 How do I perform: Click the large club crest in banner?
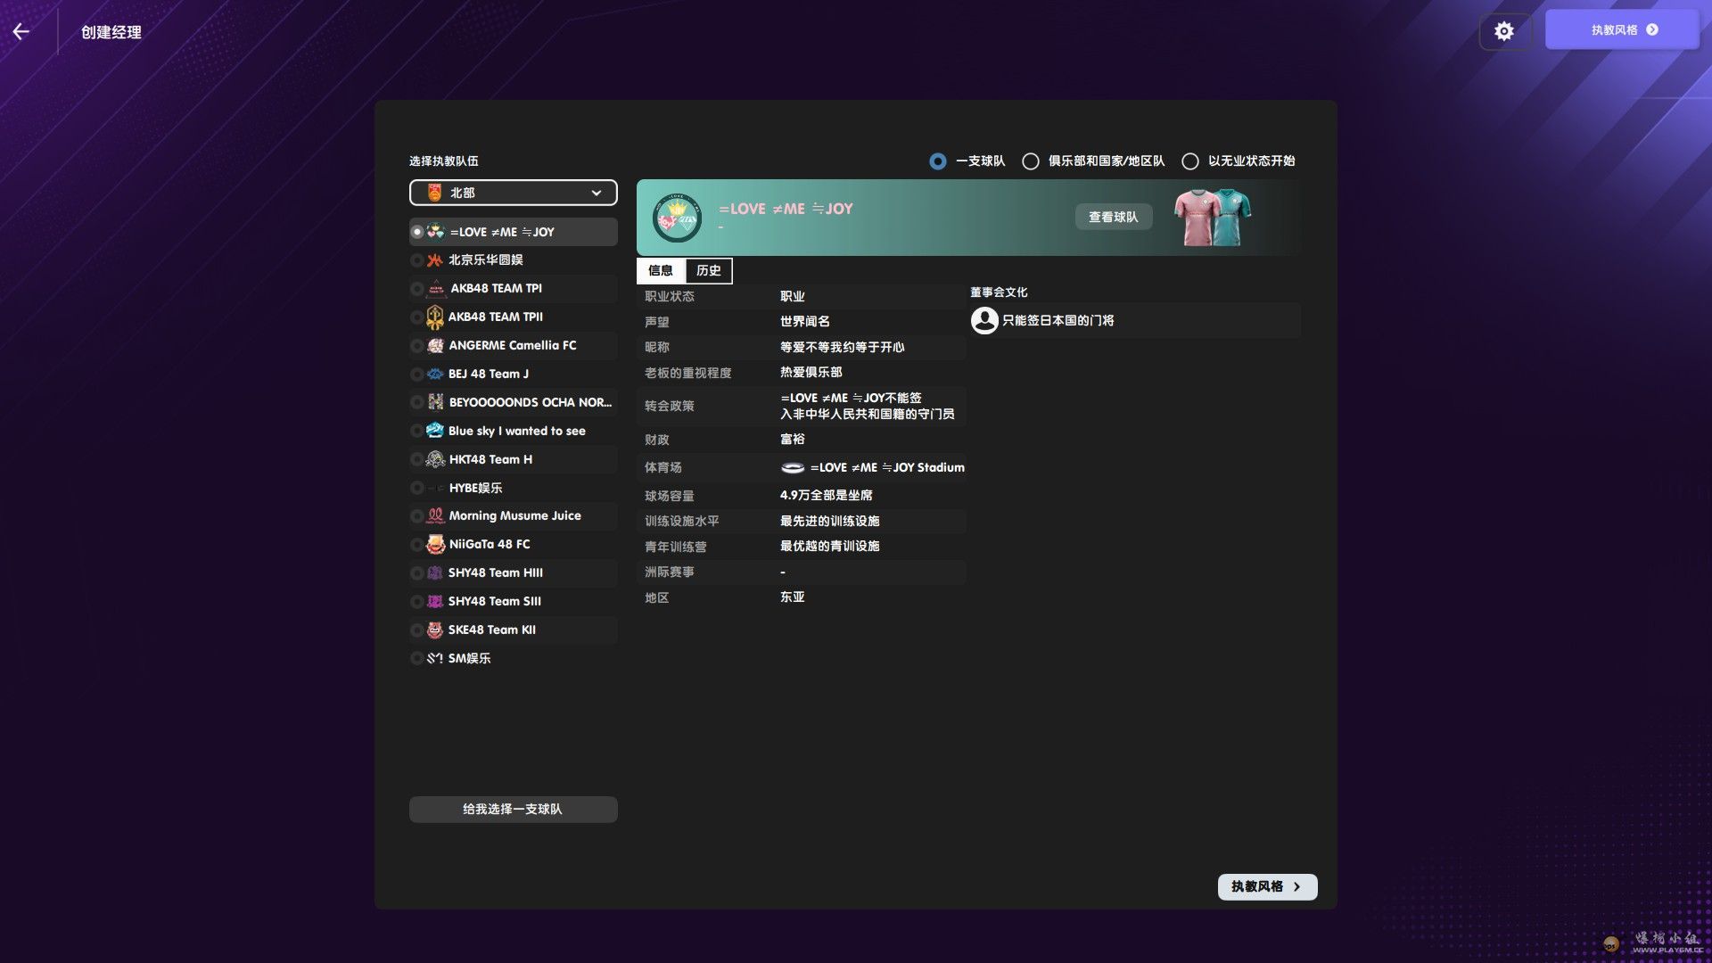678,218
